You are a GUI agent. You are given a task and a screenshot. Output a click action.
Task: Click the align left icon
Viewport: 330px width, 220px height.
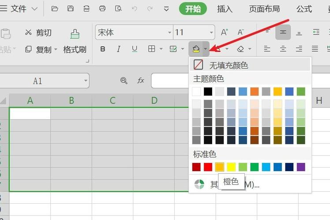pos(267,49)
